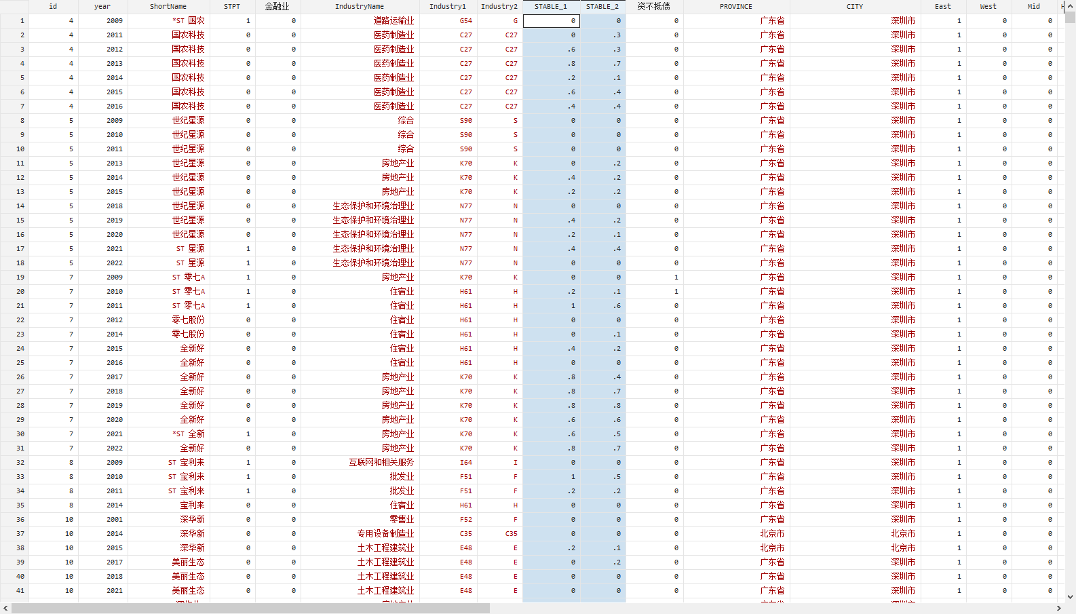Click the STABLE_1 column header
Screen dimensions: 1076x614
(x=551, y=7)
